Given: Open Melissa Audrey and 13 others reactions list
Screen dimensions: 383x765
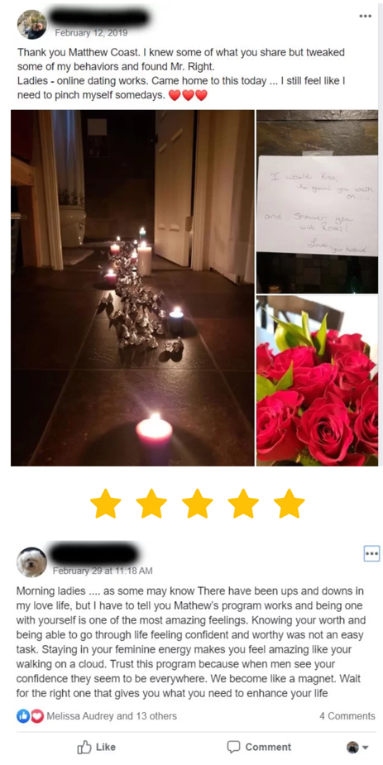Looking at the screenshot, I should pos(112,716).
